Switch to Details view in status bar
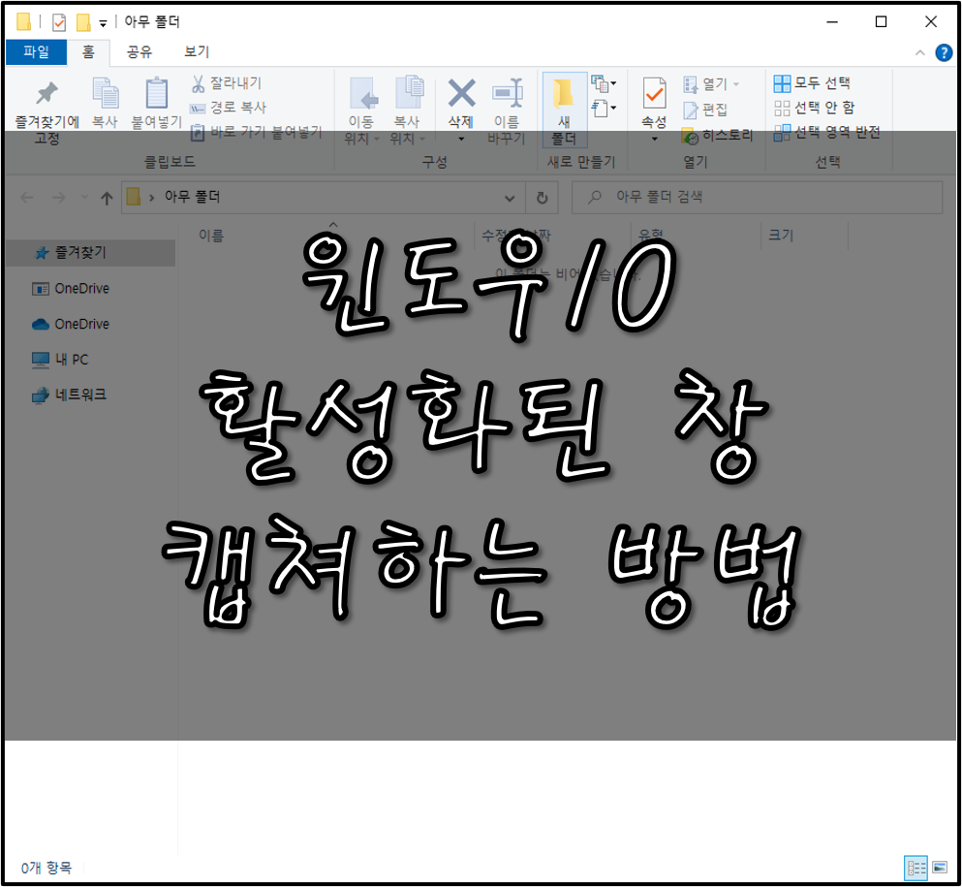 (x=916, y=868)
